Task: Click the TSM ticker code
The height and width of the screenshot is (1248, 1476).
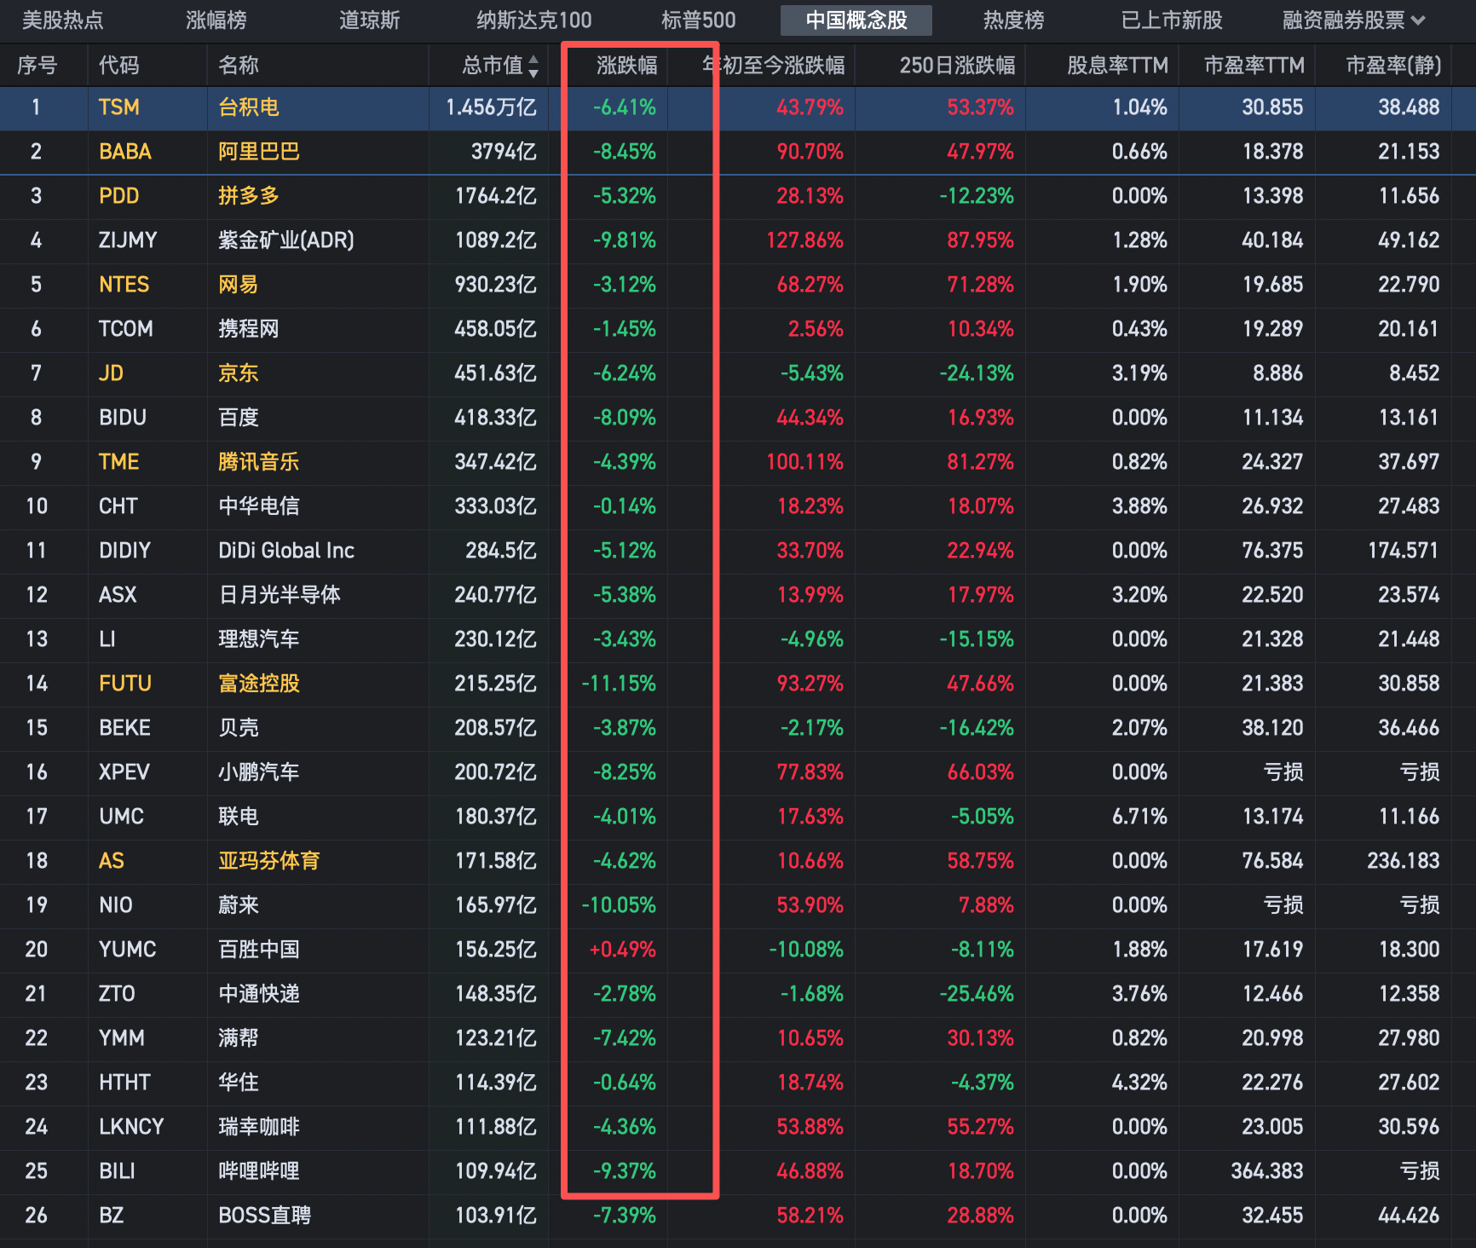Action: point(118,108)
